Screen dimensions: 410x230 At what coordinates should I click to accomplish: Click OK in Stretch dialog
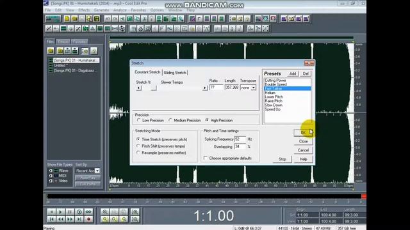[303, 132]
